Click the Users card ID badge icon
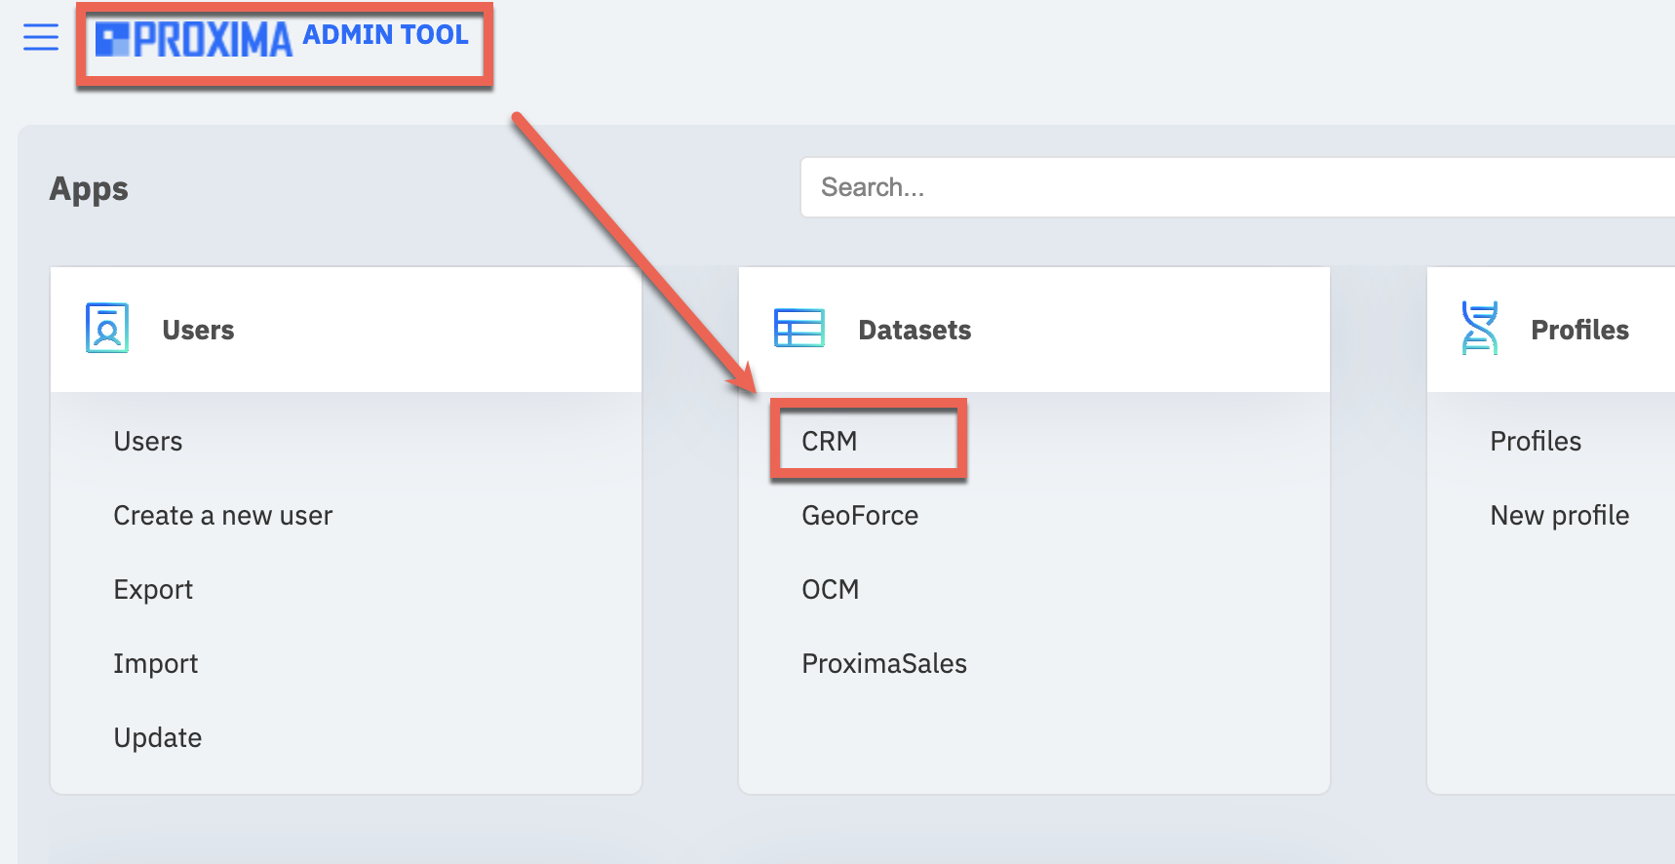 point(107,328)
